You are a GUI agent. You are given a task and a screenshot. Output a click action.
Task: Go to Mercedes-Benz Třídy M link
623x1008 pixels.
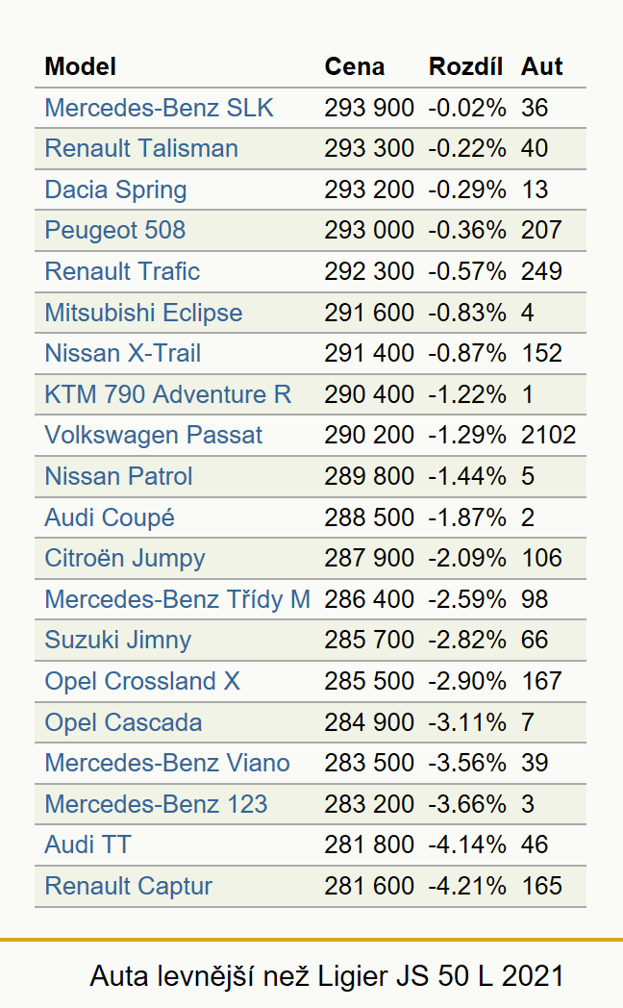click(178, 599)
